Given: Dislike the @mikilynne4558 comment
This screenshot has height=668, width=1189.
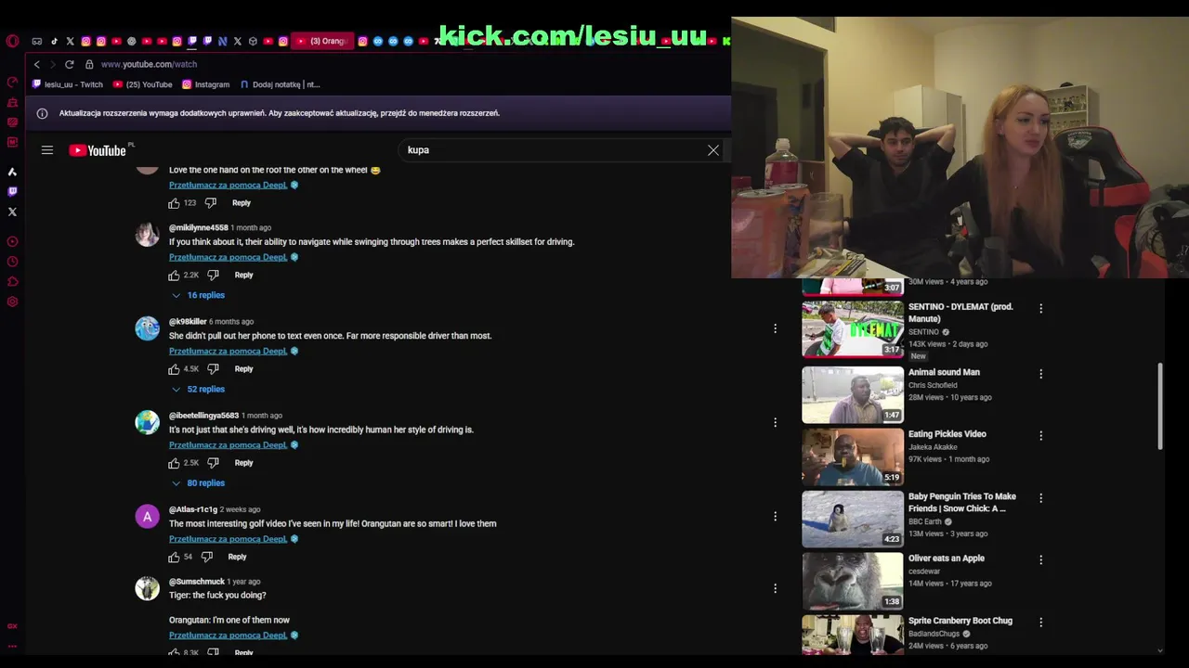Looking at the screenshot, I should click(213, 276).
